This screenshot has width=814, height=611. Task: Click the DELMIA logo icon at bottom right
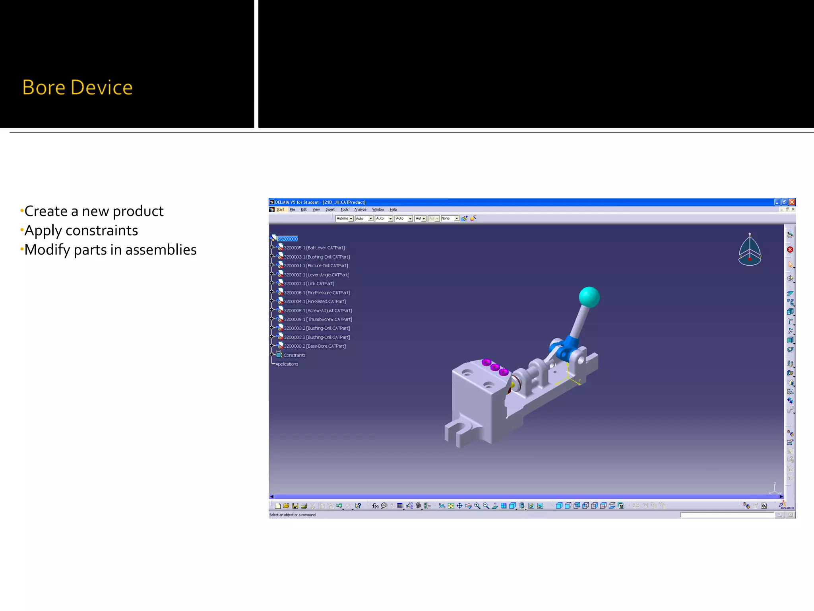[x=786, y=506]
